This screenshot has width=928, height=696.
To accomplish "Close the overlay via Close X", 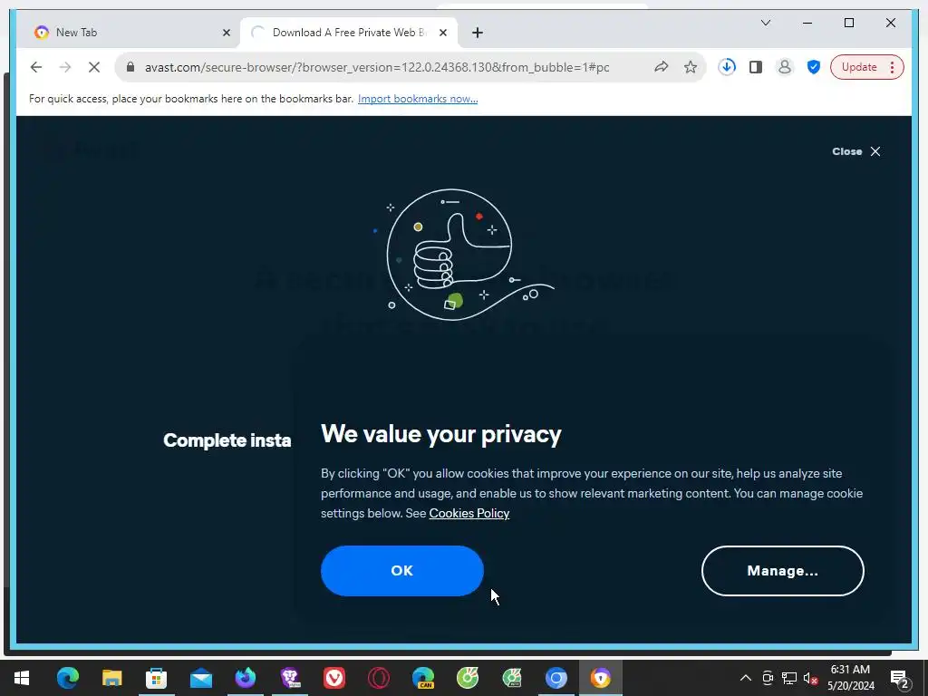I will click(x=856, y=151).
